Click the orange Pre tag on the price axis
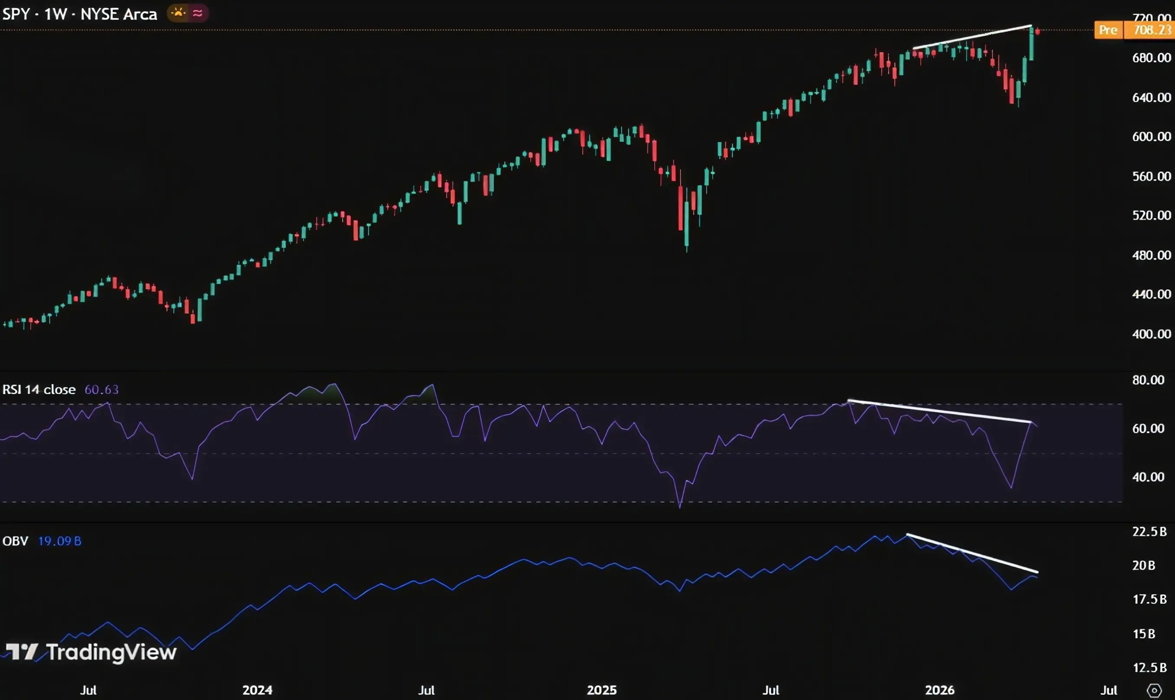The image size is (1175, 700). [x=1107, y=30]
